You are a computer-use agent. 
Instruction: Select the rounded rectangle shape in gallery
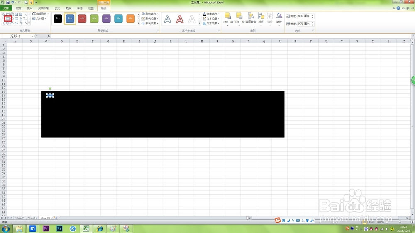[x=17, y=19]
